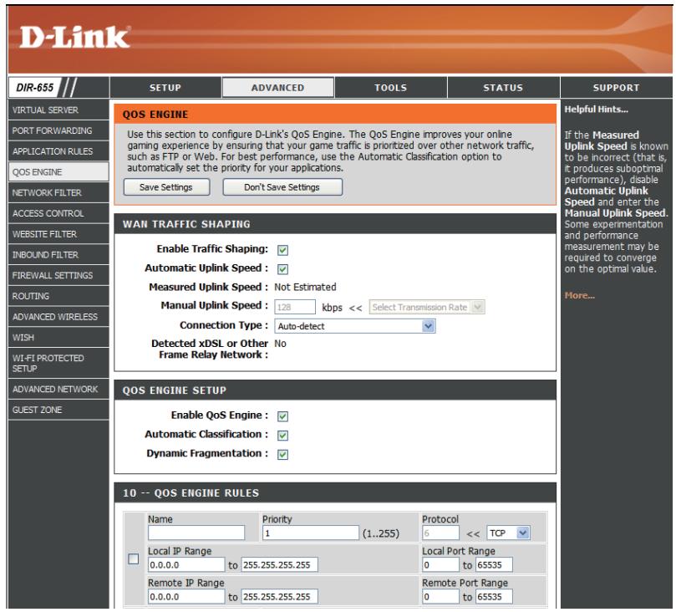
Task: Open Select Transmission Rate dropdown
Action: [427, 308]
